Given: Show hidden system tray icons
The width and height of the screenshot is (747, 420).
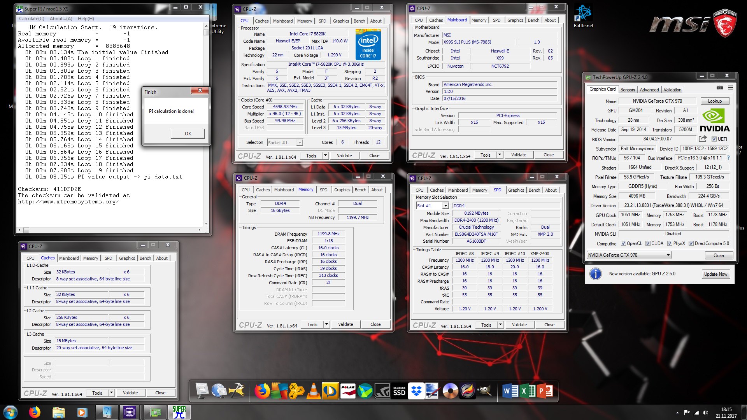Looking at the screenshot, I should click(677, 413).
